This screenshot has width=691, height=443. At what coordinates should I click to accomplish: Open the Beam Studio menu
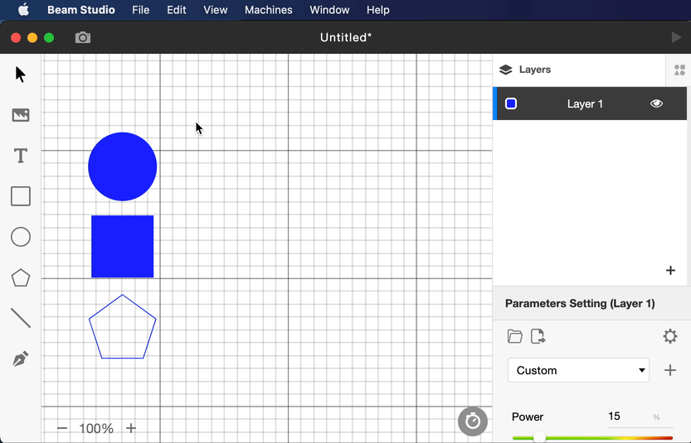click(x=81, y=10)
